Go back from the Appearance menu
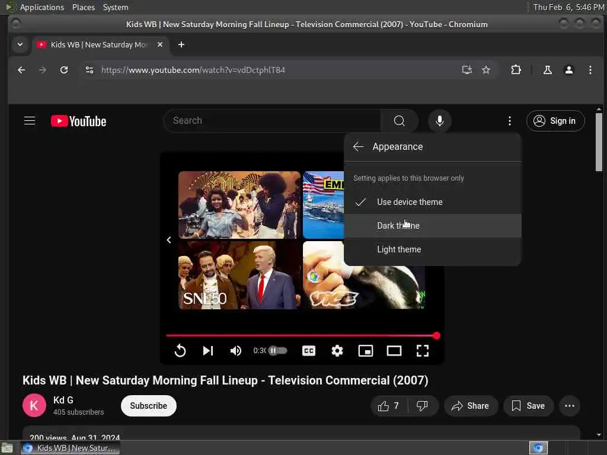 pos(358,147)
